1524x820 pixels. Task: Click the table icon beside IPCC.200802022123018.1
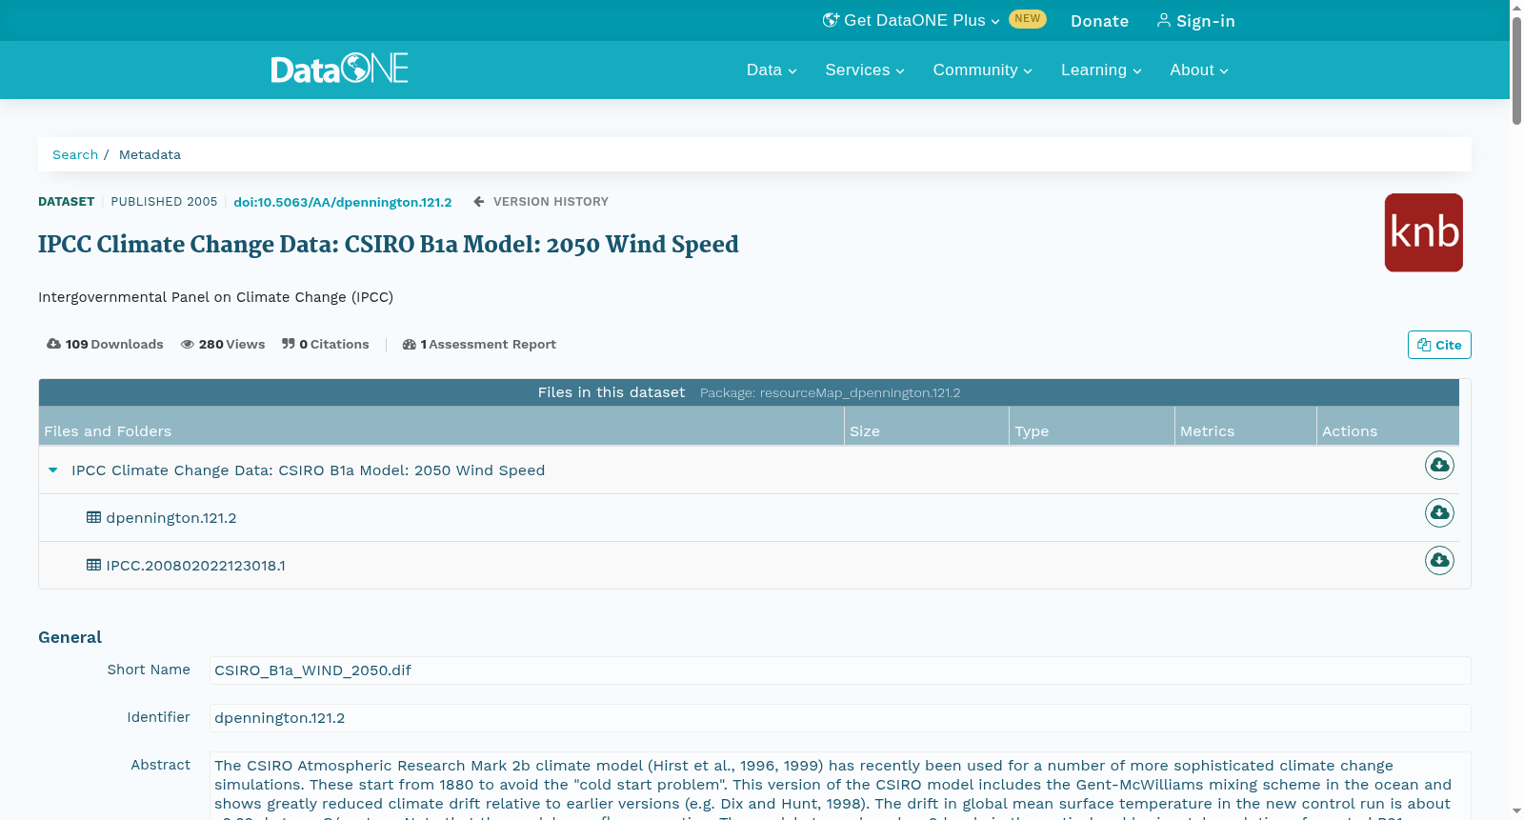(x=93, y=565)
